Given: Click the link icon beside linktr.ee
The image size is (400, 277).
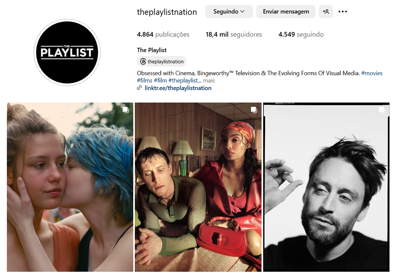Looking at the screenshot, I should click(139, 88).
